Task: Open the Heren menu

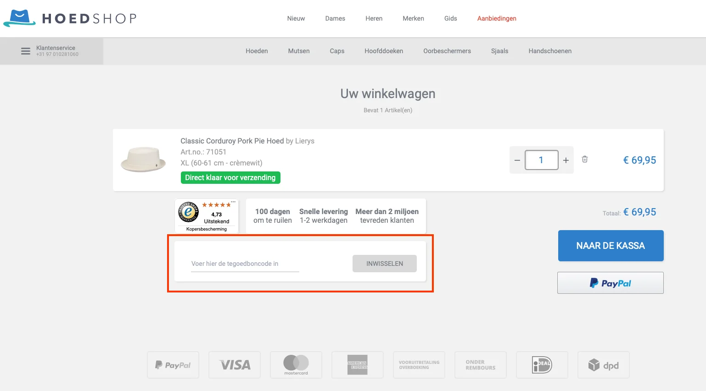Action: point(374,18)
